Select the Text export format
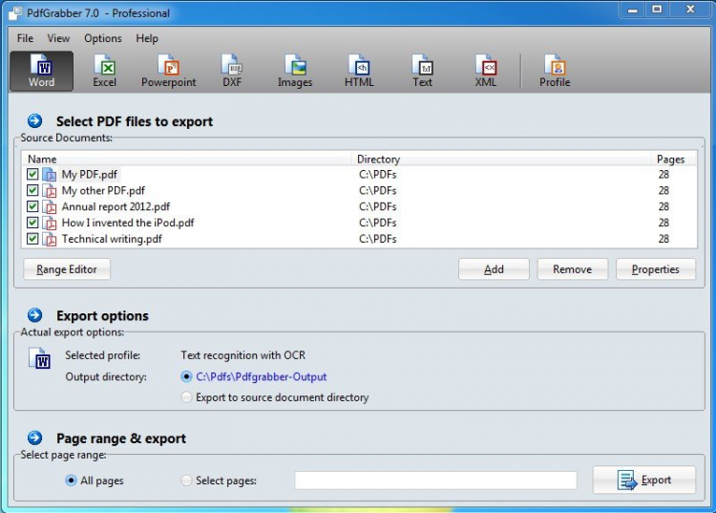716x513 pixels. click(422, 72)
